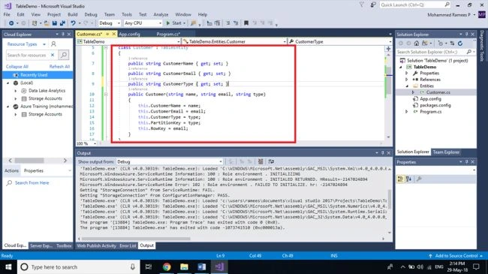Close the Customer.cs tab
Viewport: 488px width, 274px height.
(x=113, y=34)
